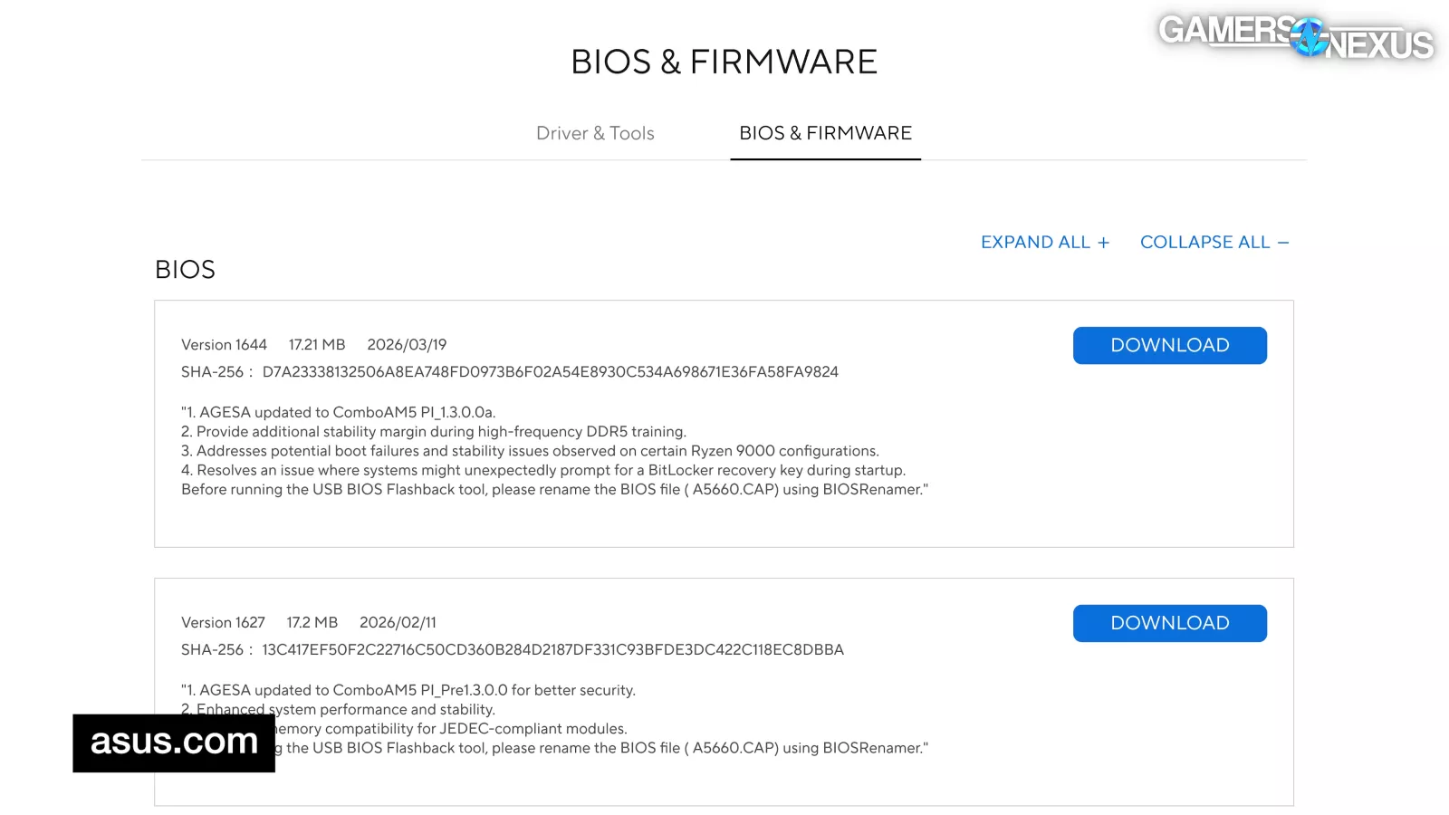Click the asus.com label overlay
This screenshot has width=1449, height=815.
point(174,743)
